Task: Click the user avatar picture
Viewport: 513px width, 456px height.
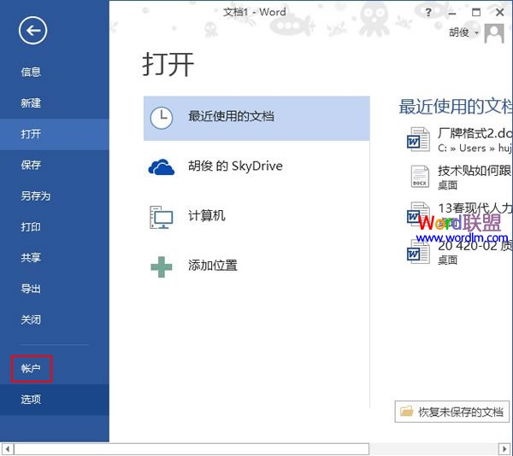Action: pos(494,33)
